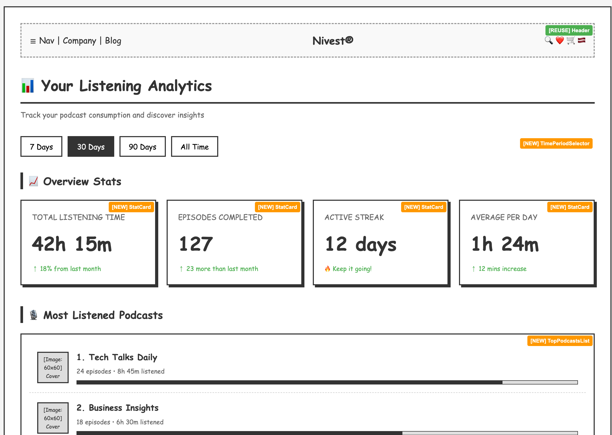Click the flag language icon
Viewport: 612px width, 435px height.
[581, 41]
